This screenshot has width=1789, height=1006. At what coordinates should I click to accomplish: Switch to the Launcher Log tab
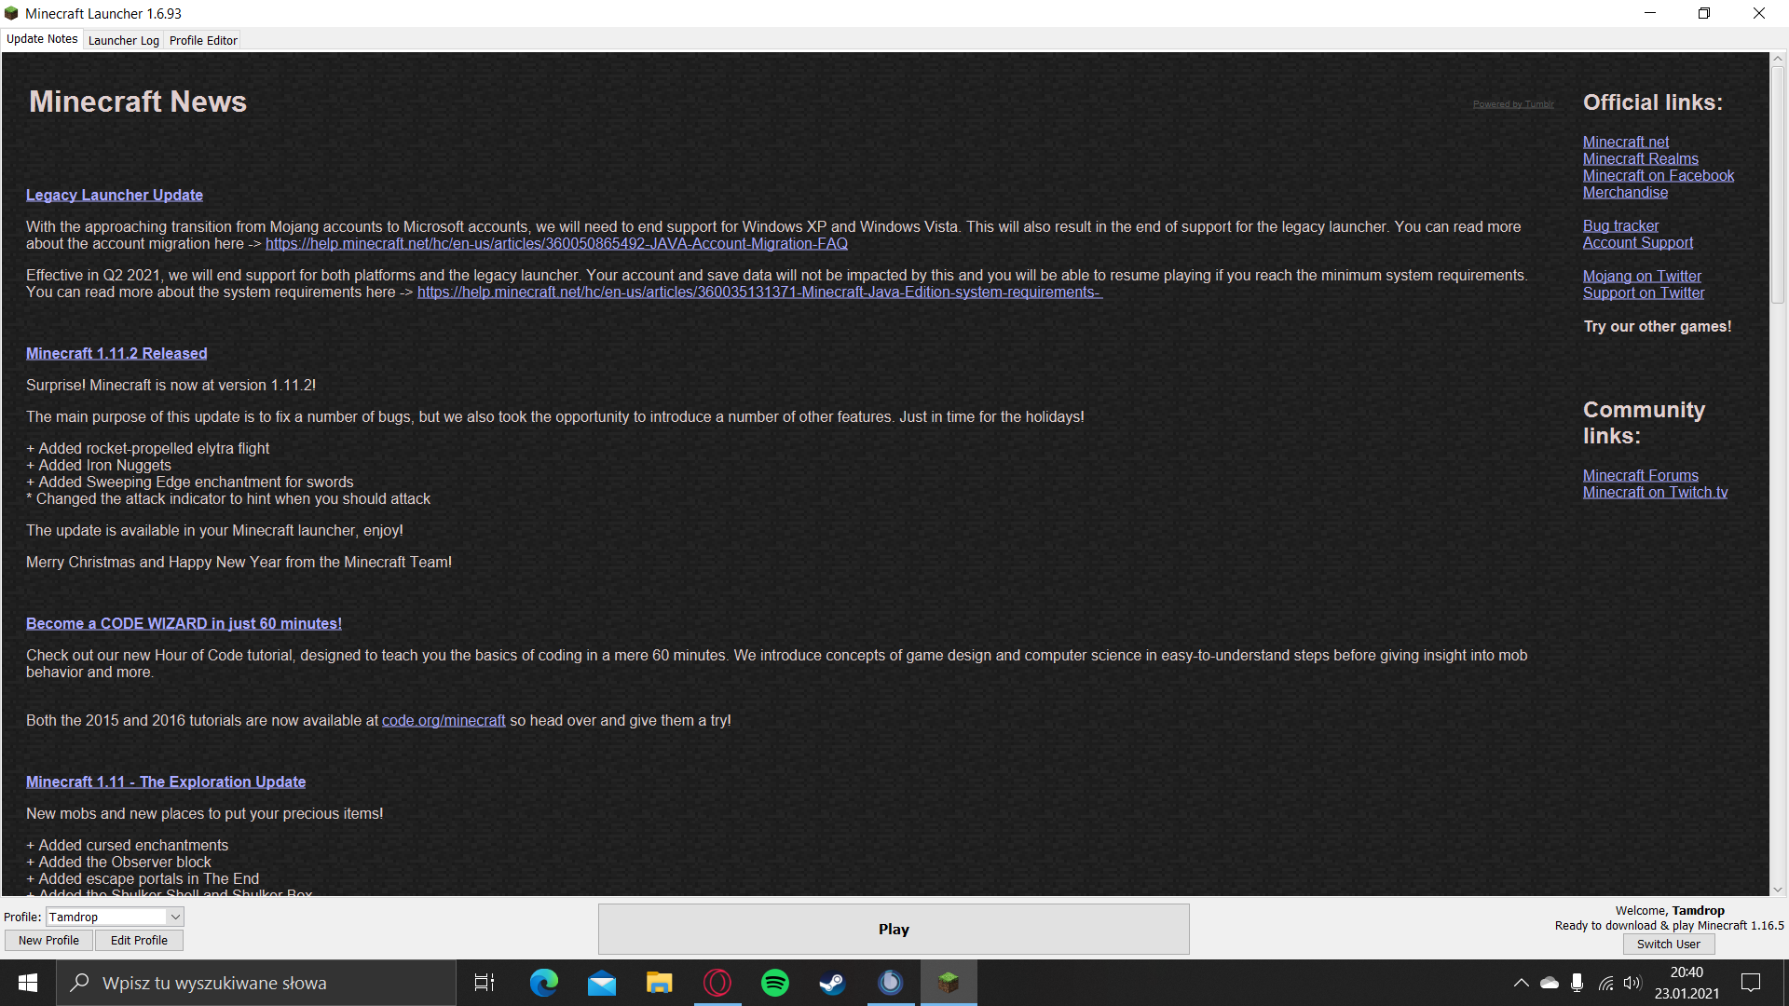(x=123, y=40)
